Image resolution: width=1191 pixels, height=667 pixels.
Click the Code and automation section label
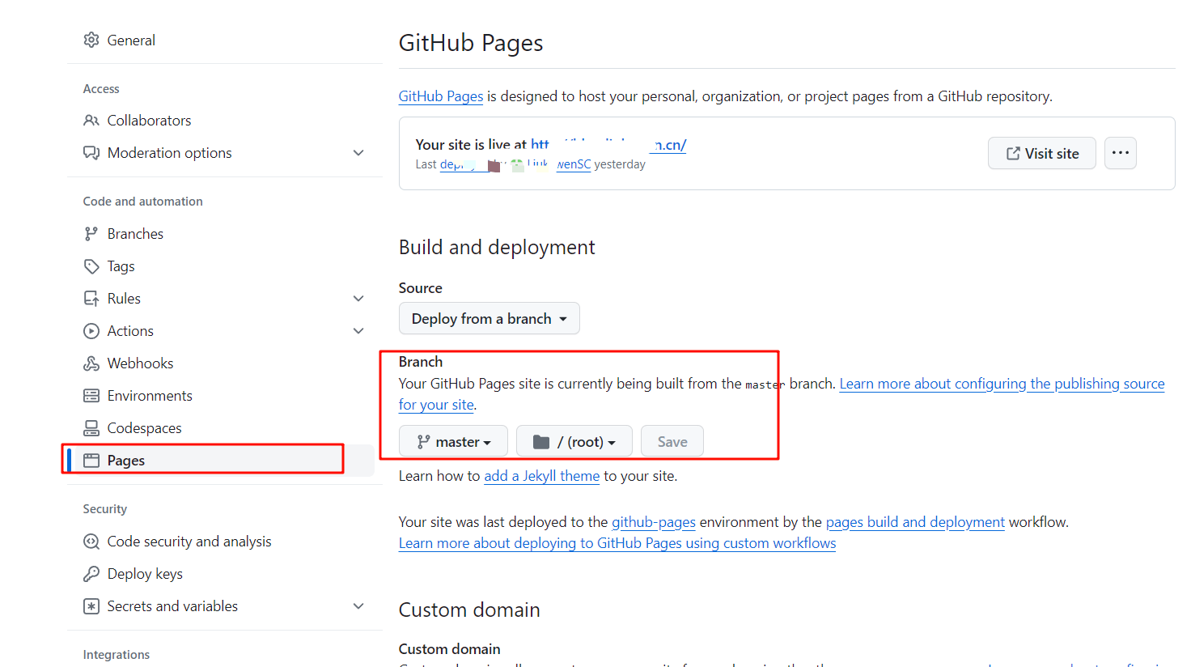(143, 202)
